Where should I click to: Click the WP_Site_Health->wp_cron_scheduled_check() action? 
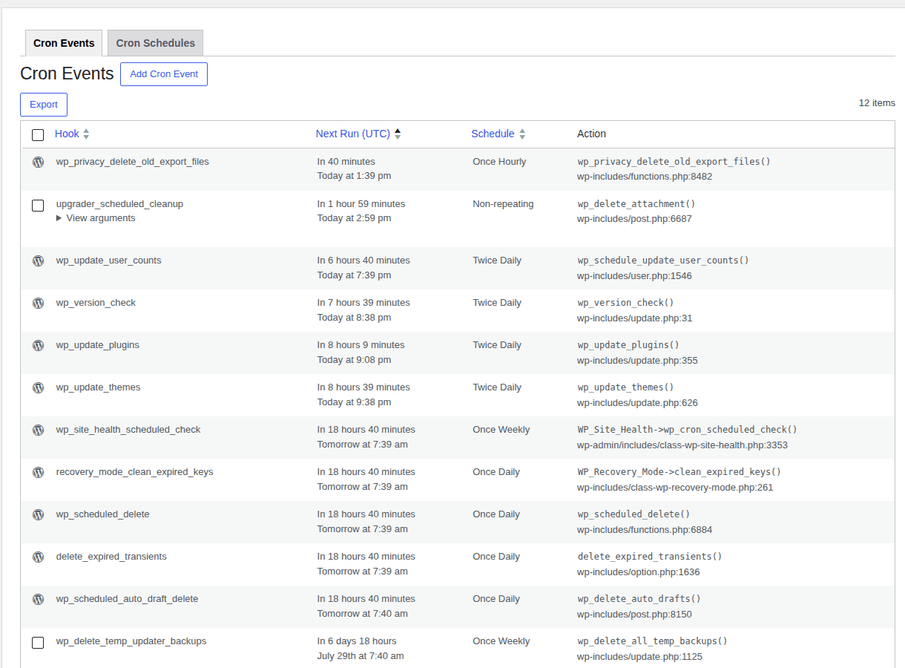click(688, 430)
